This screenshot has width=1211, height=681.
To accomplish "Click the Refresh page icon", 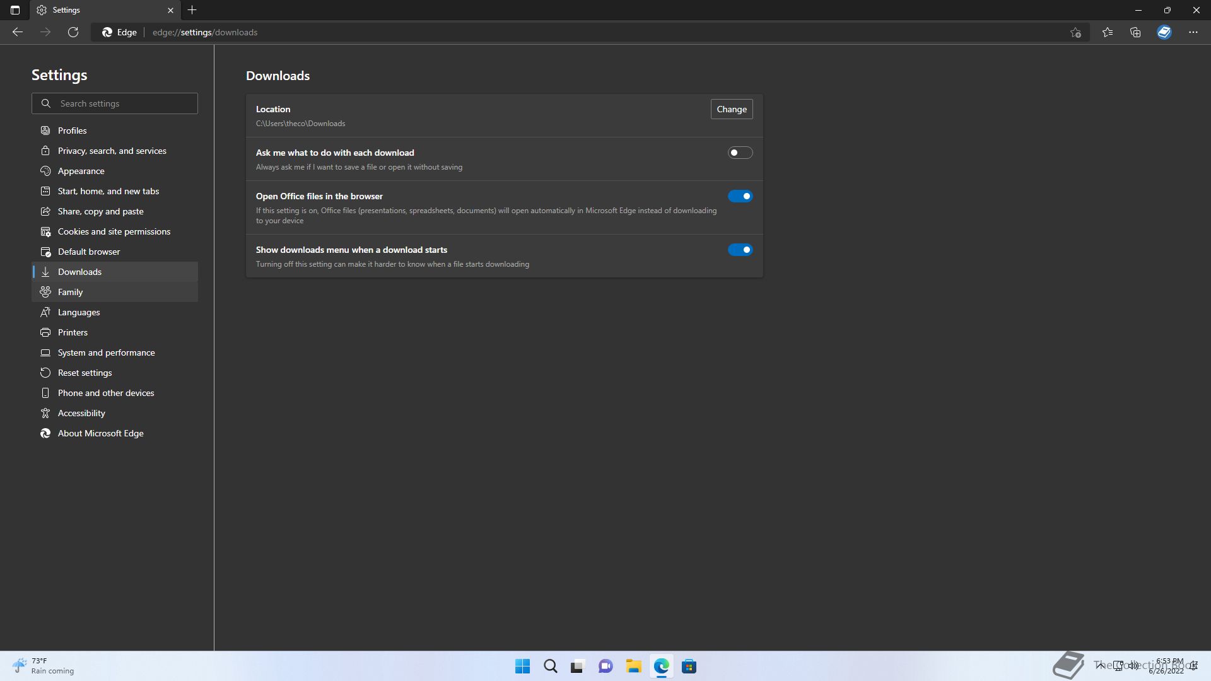I will (73, 32).
